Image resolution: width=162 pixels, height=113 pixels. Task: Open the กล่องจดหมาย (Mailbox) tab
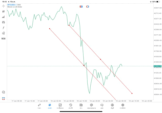coord(91,106)
